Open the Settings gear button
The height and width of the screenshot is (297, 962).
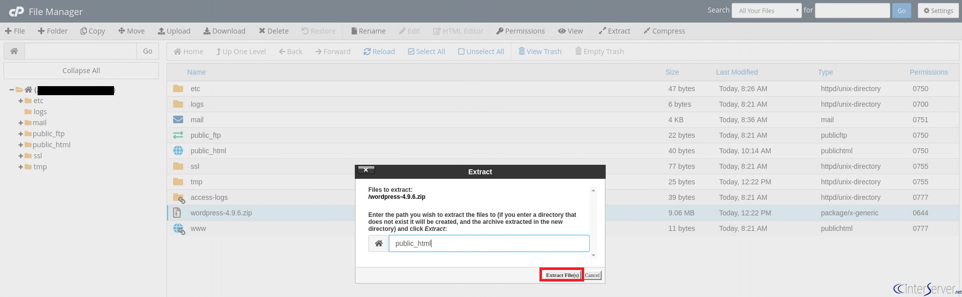point(938,11)
